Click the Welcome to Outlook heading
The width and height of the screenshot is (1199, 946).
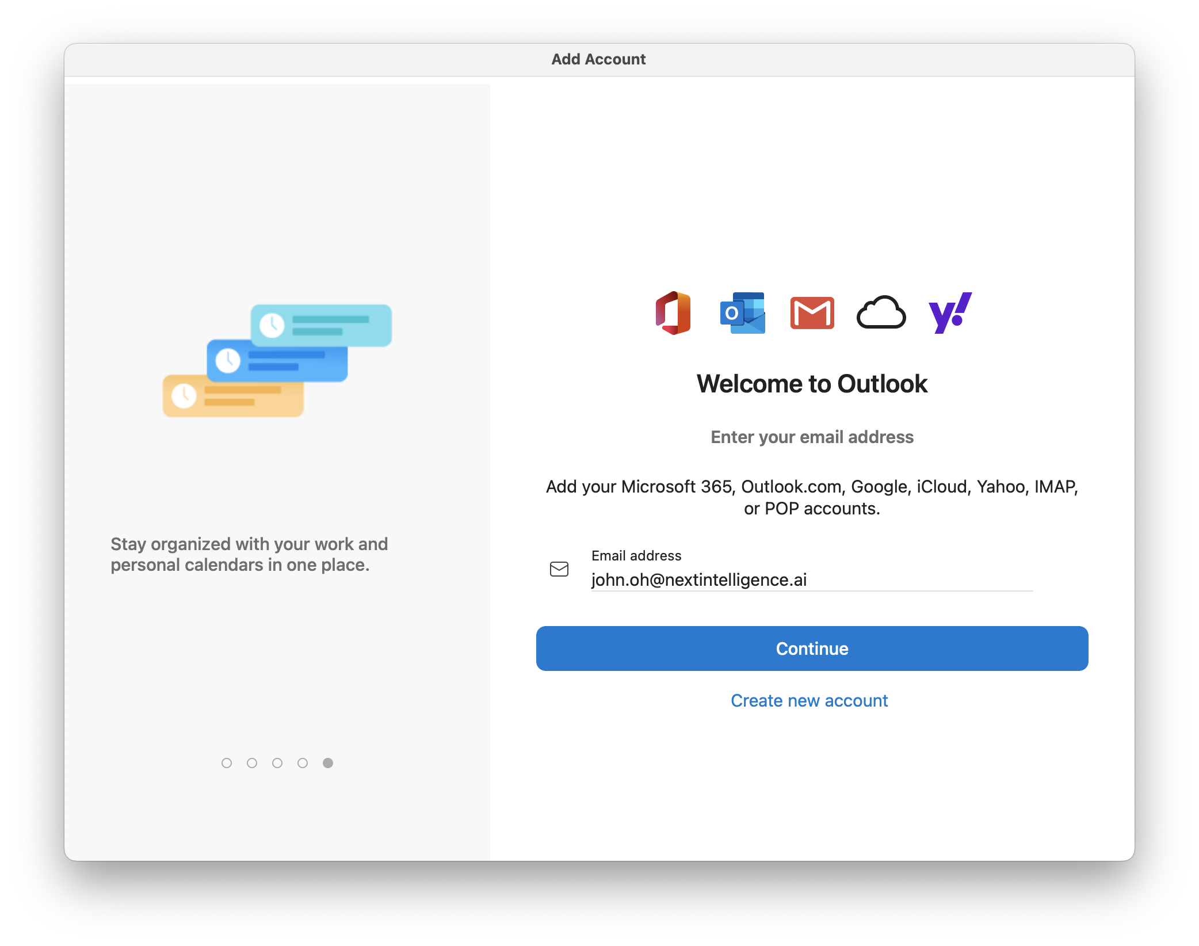tap(812, 384)
